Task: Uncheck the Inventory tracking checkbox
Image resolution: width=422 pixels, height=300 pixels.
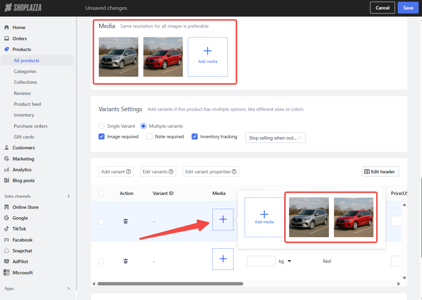Action: (x=195, y=136)
